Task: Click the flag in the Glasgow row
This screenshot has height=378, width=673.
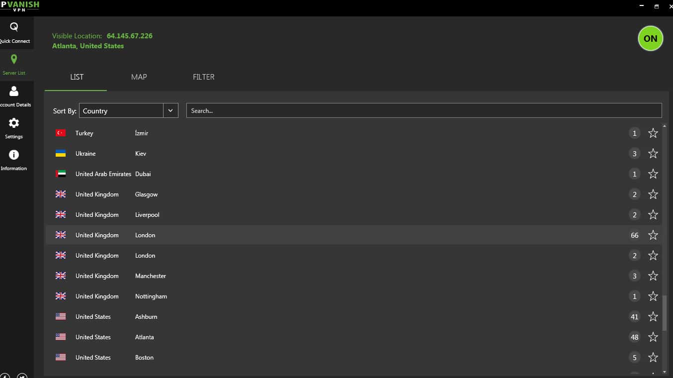Action: pyautogui.click(x=61, y=194)
